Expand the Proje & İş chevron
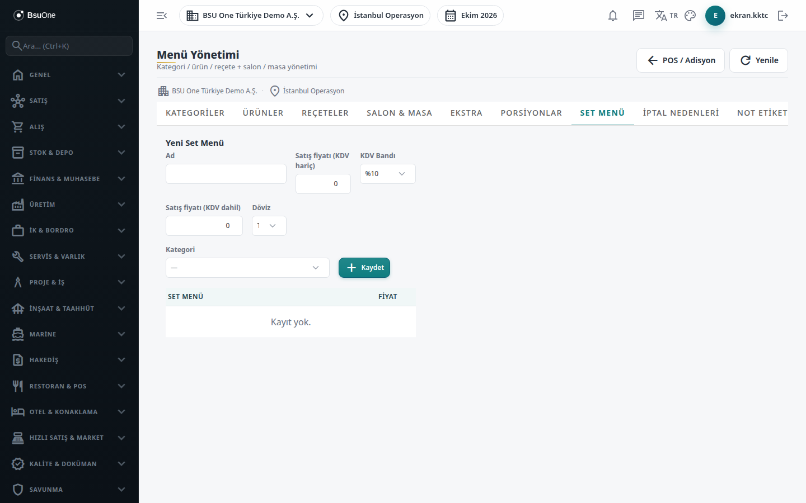Image resolution: width=806 pixels, height=503 pixels. click(121, 282)
